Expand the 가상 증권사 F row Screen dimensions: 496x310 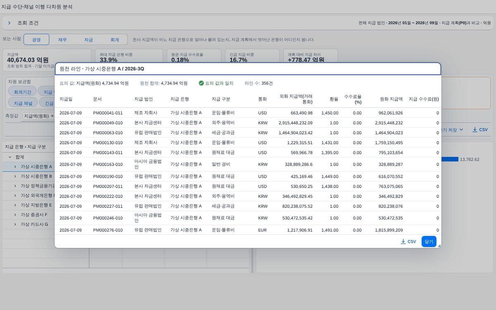[15, 215]
